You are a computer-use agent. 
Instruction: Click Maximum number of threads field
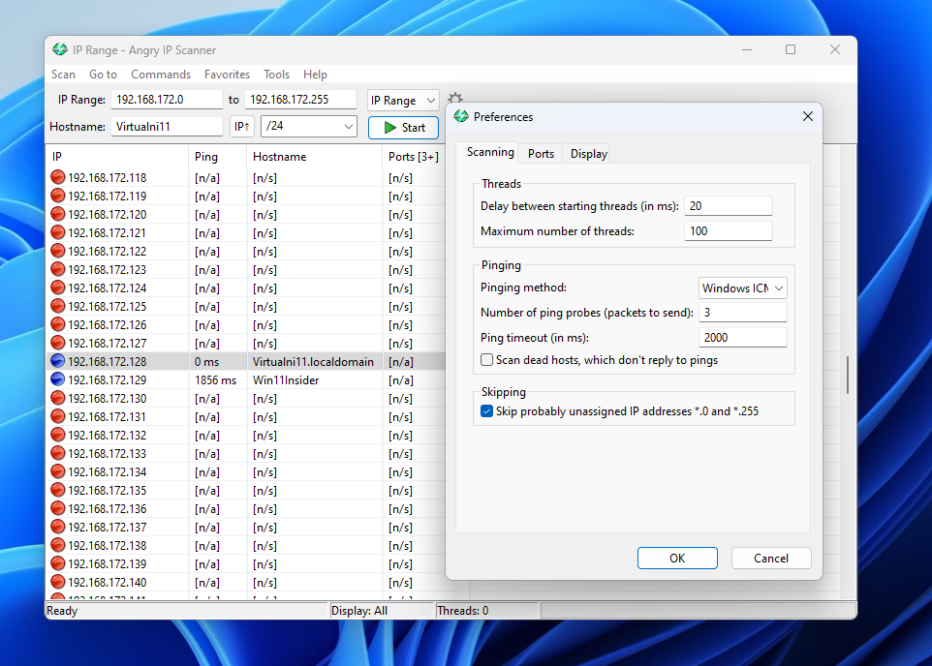click(729, 230)
